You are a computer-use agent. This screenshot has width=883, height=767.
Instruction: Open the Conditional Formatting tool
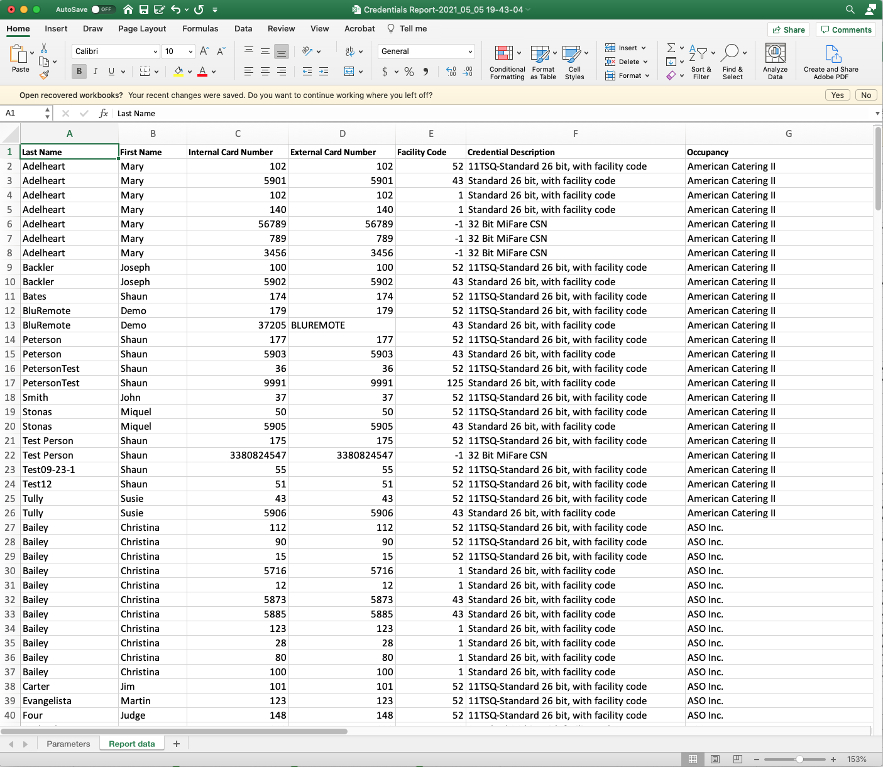[507, 62]
